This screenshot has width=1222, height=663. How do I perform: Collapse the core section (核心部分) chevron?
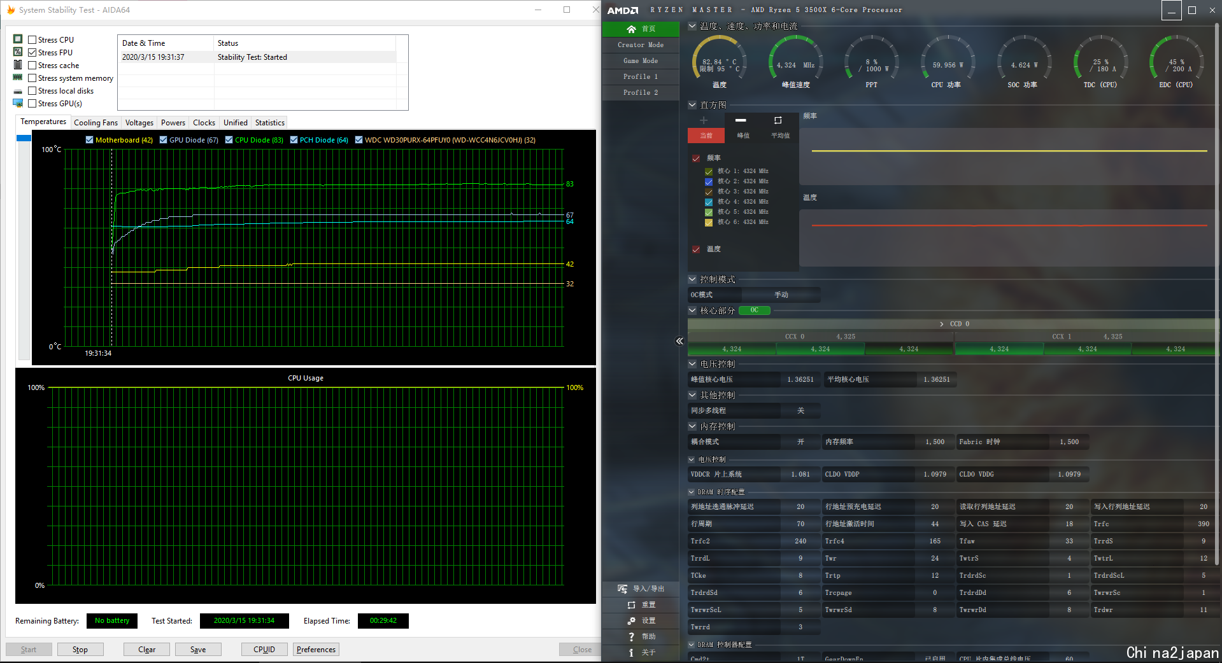[692, 311]
